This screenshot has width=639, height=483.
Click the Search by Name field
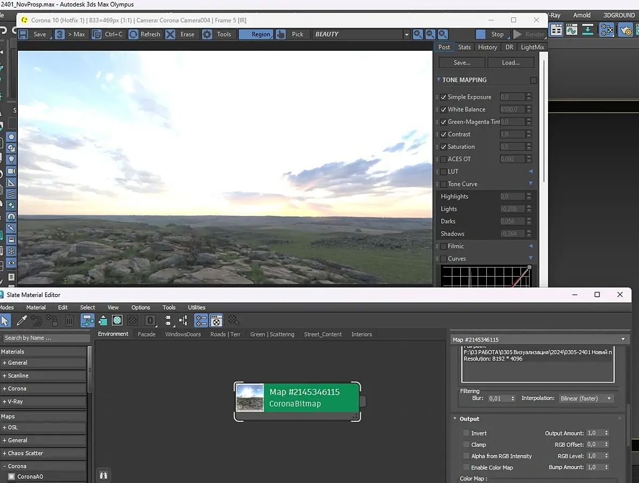point(45,338)
